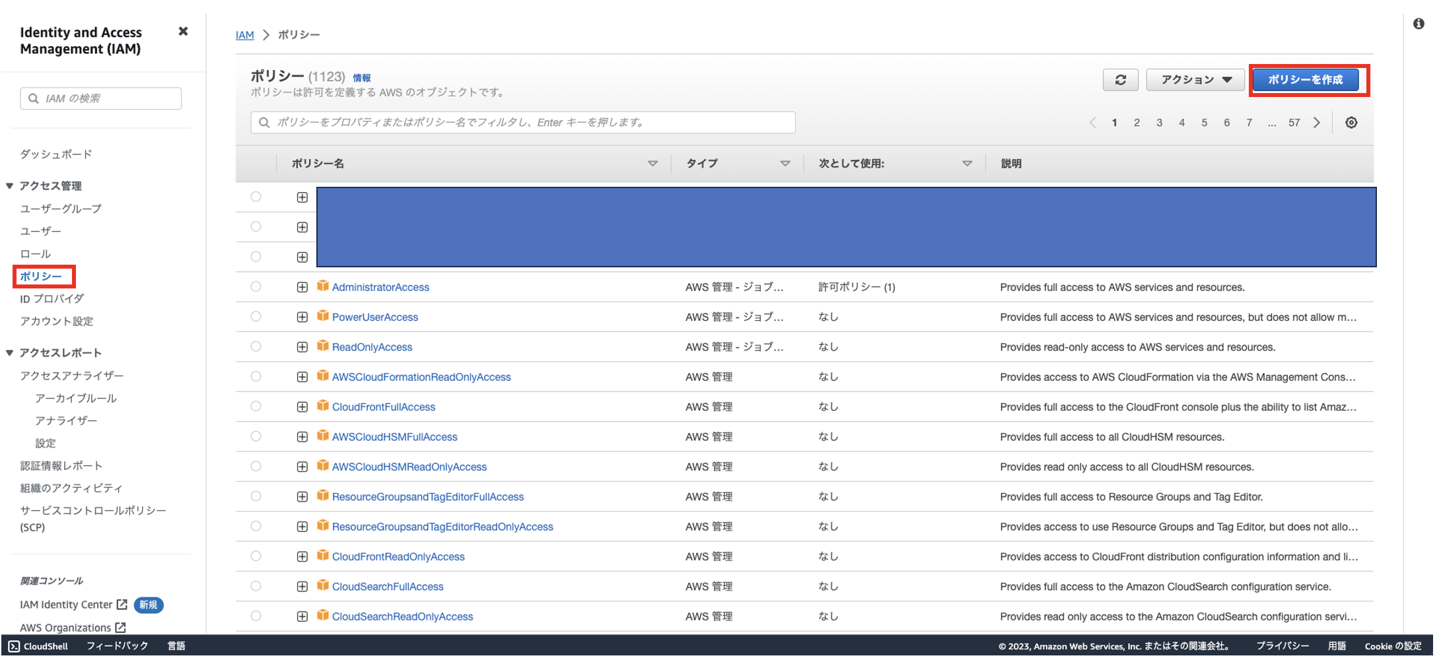Expand the CloudFrontReadOnlyAccess policy row

[302, 556]
